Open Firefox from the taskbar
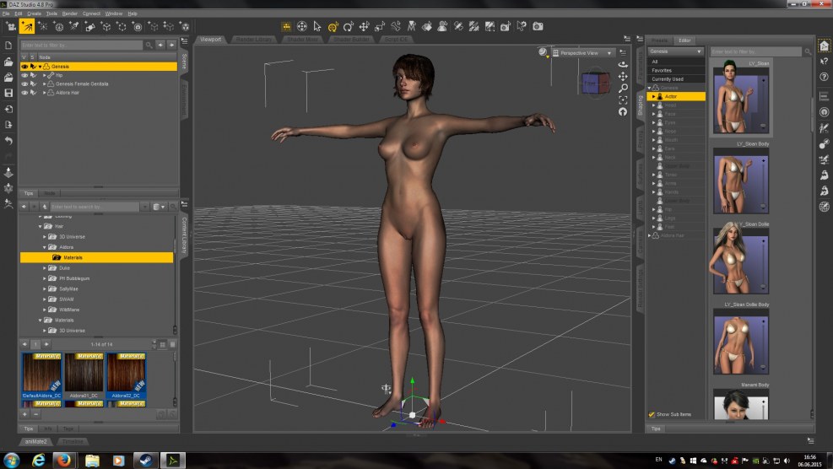Viewport: 833px width, 469px height. point(64,460)
